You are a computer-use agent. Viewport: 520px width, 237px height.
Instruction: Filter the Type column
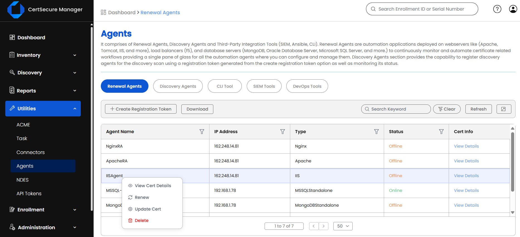coord(376,132)
